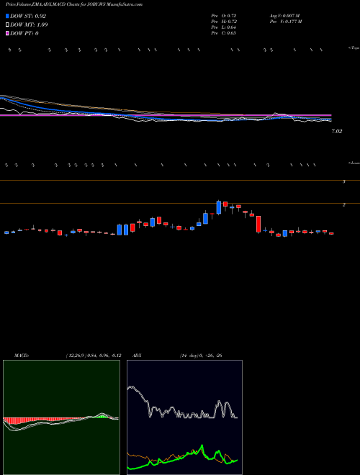Click the 'Pre C: 0.65' value
The image size is (360, 475).
(x=224, y=33)
